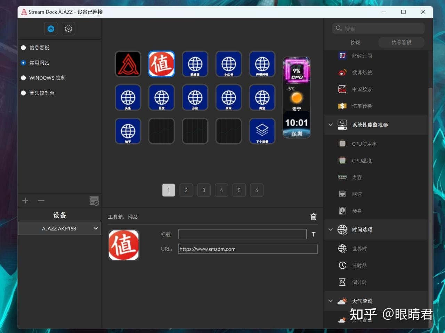Add a new scene with the plus icon
The image size is (445, 333).
click(x=25, y=201)
